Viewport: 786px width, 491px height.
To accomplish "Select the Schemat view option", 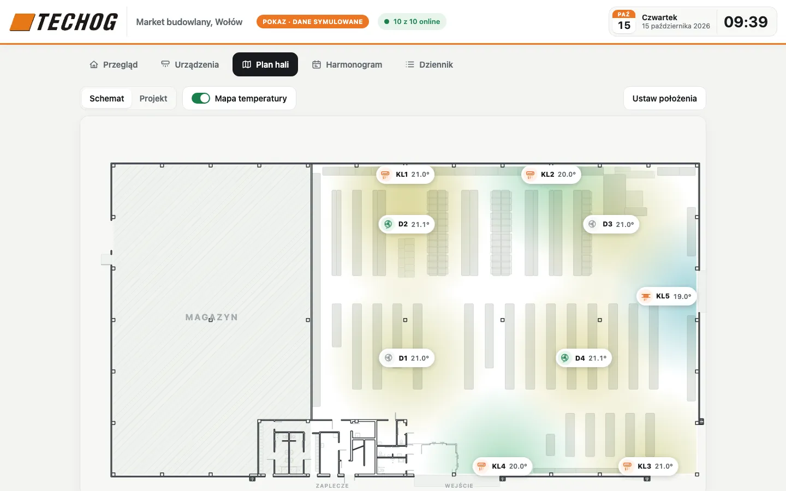I will point(107,98).
